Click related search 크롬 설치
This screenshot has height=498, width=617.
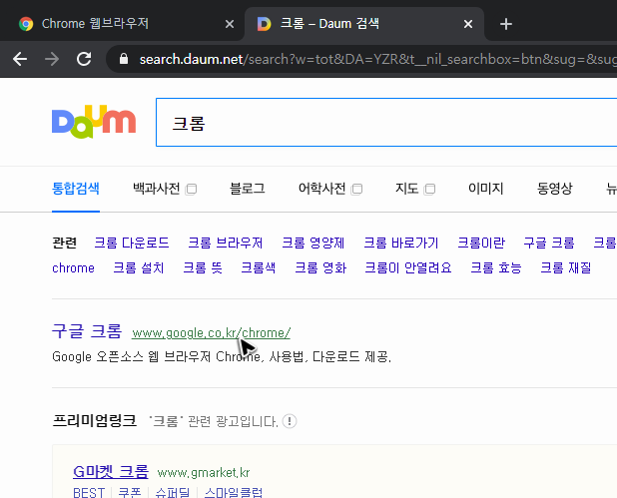(139, 268)
